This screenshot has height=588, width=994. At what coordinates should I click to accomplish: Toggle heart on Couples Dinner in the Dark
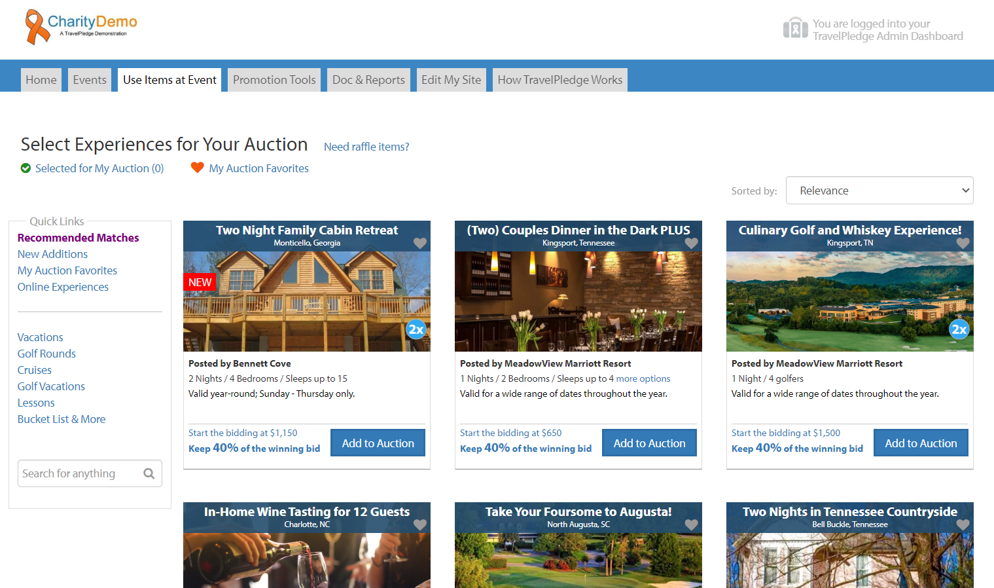[x=691, y=243]
